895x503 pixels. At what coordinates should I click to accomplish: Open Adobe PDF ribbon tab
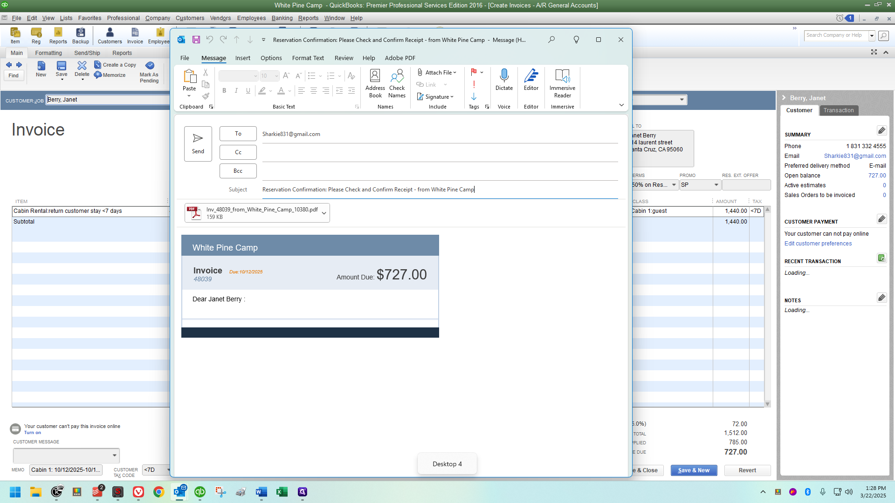click(400, 58)
